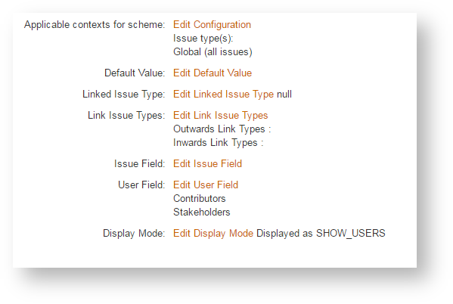Click the Applicable contexts for scheme label
This screenshot has height=304, width=453.
(x=95, y=25)
